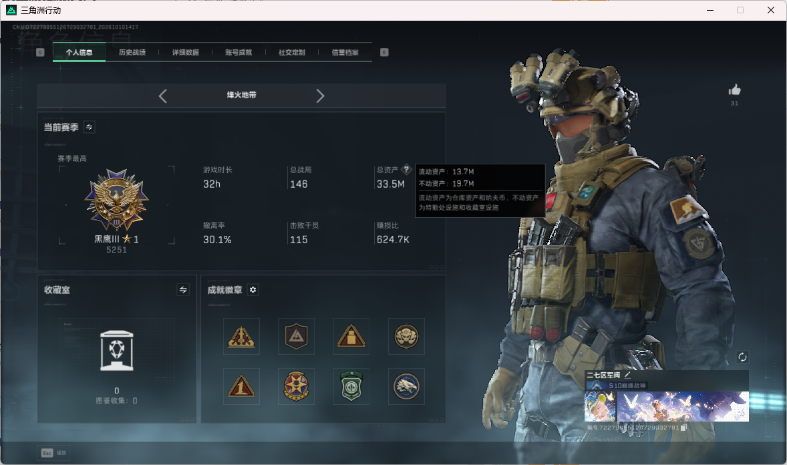Select the 个人信息 tab
Image resolution: width=787 pixels, height=465 pixels.
tap(79, 52)
